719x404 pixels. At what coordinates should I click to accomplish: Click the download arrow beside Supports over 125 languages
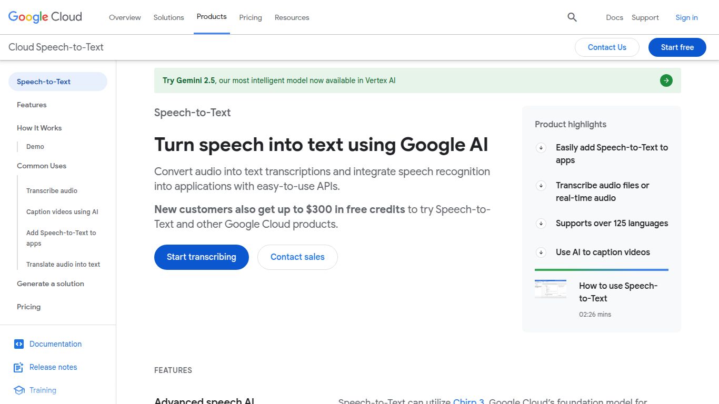541,223
